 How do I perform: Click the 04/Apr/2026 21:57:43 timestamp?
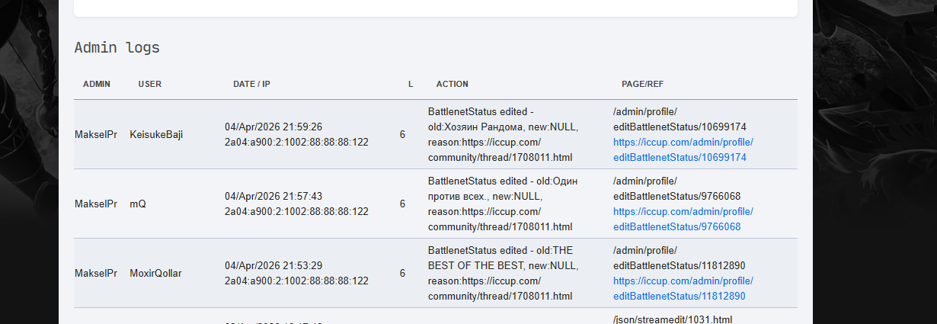click(x=273, y=196)
